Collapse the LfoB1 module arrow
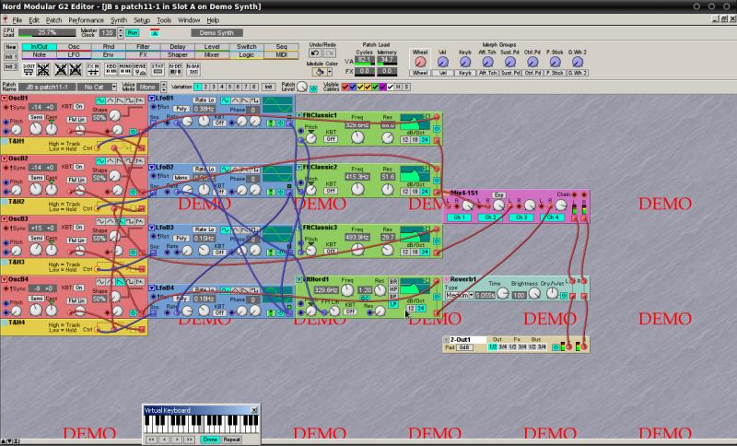Screen dimensions: 737x446 [152, 99]
